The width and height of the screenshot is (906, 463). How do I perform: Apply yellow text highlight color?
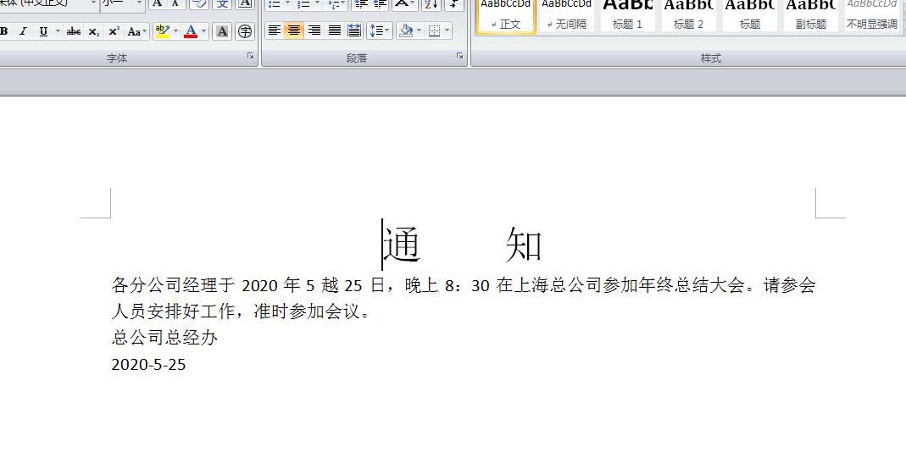[163, 31]
